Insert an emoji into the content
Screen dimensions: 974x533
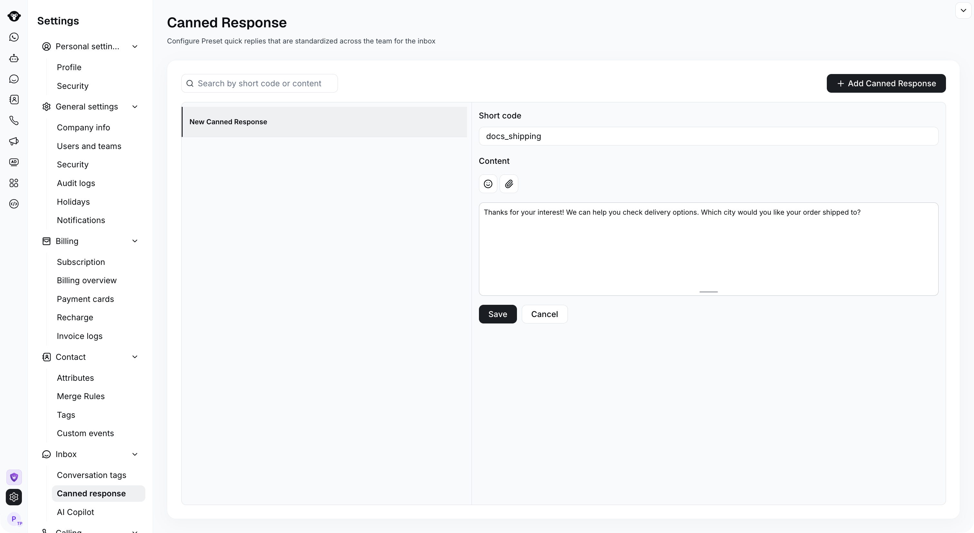(488, 184)
